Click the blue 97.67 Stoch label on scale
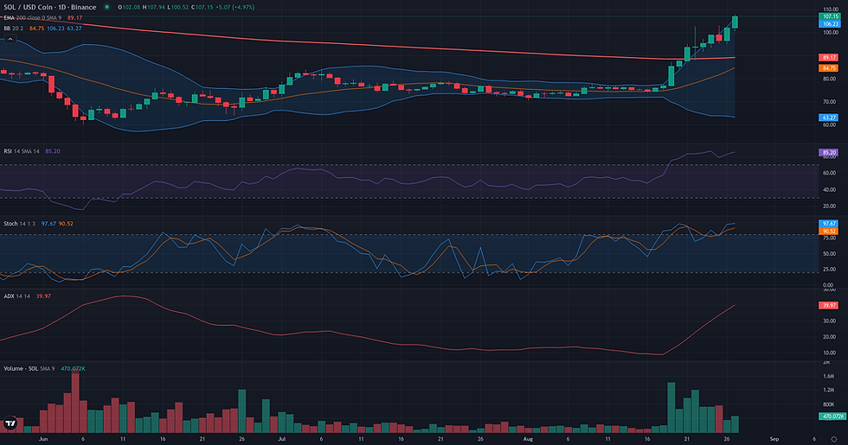Viewport: 848px width, 445px height. coord(829,223)
